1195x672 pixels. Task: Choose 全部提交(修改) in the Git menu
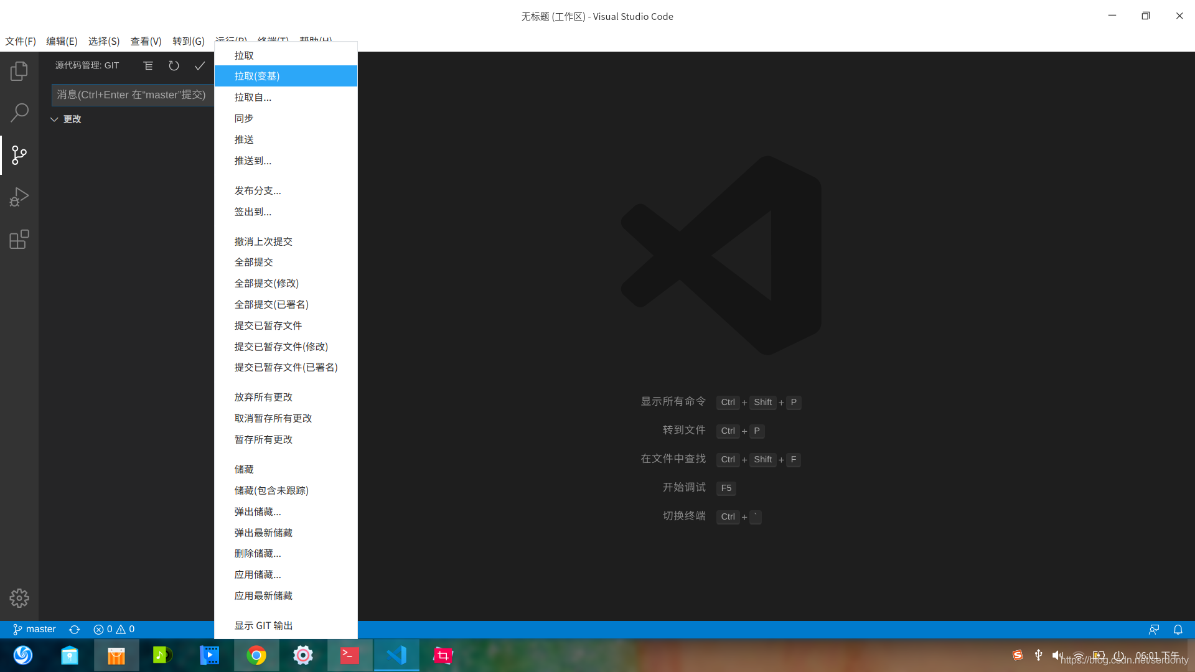(286, 283)
